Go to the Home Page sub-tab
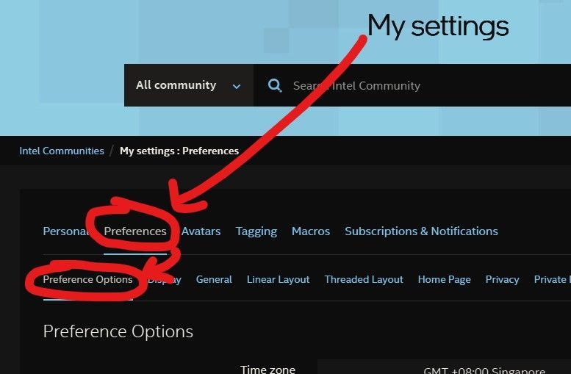Image resolution: width=571 pixels, height=374 pixels. [445, 279]
